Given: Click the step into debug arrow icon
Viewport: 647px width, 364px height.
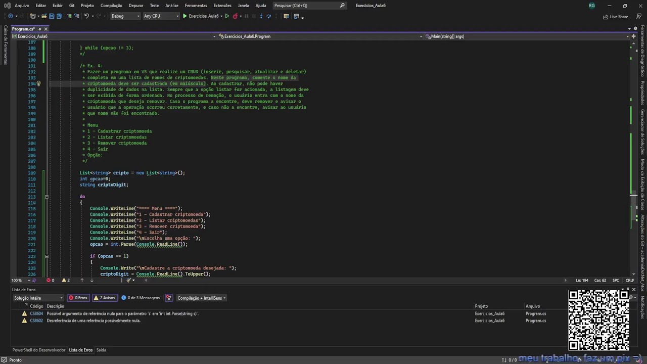Looking at the screenshot, I should tap(261, 16).
